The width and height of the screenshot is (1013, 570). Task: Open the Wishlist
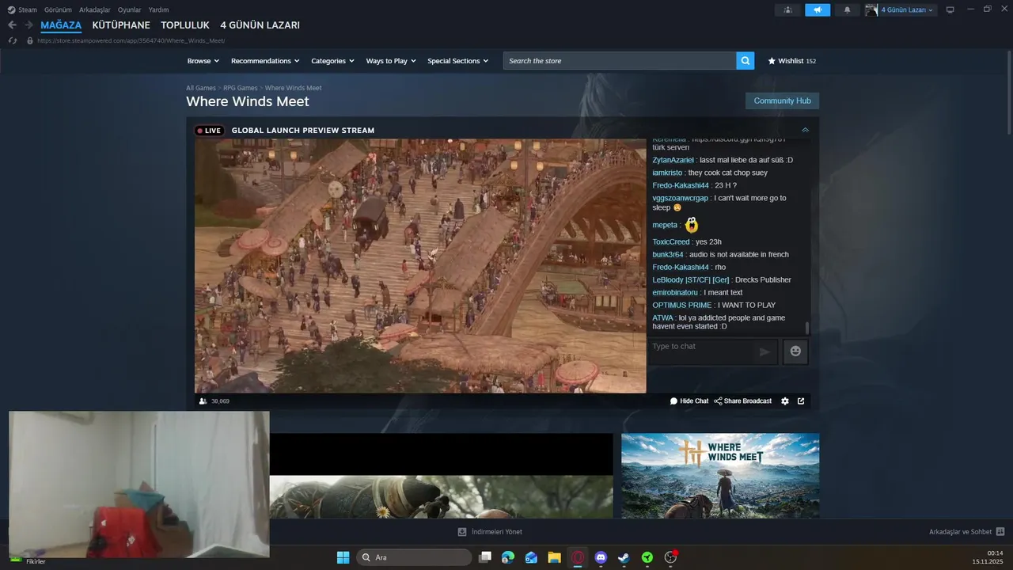[x=791, y=61]
